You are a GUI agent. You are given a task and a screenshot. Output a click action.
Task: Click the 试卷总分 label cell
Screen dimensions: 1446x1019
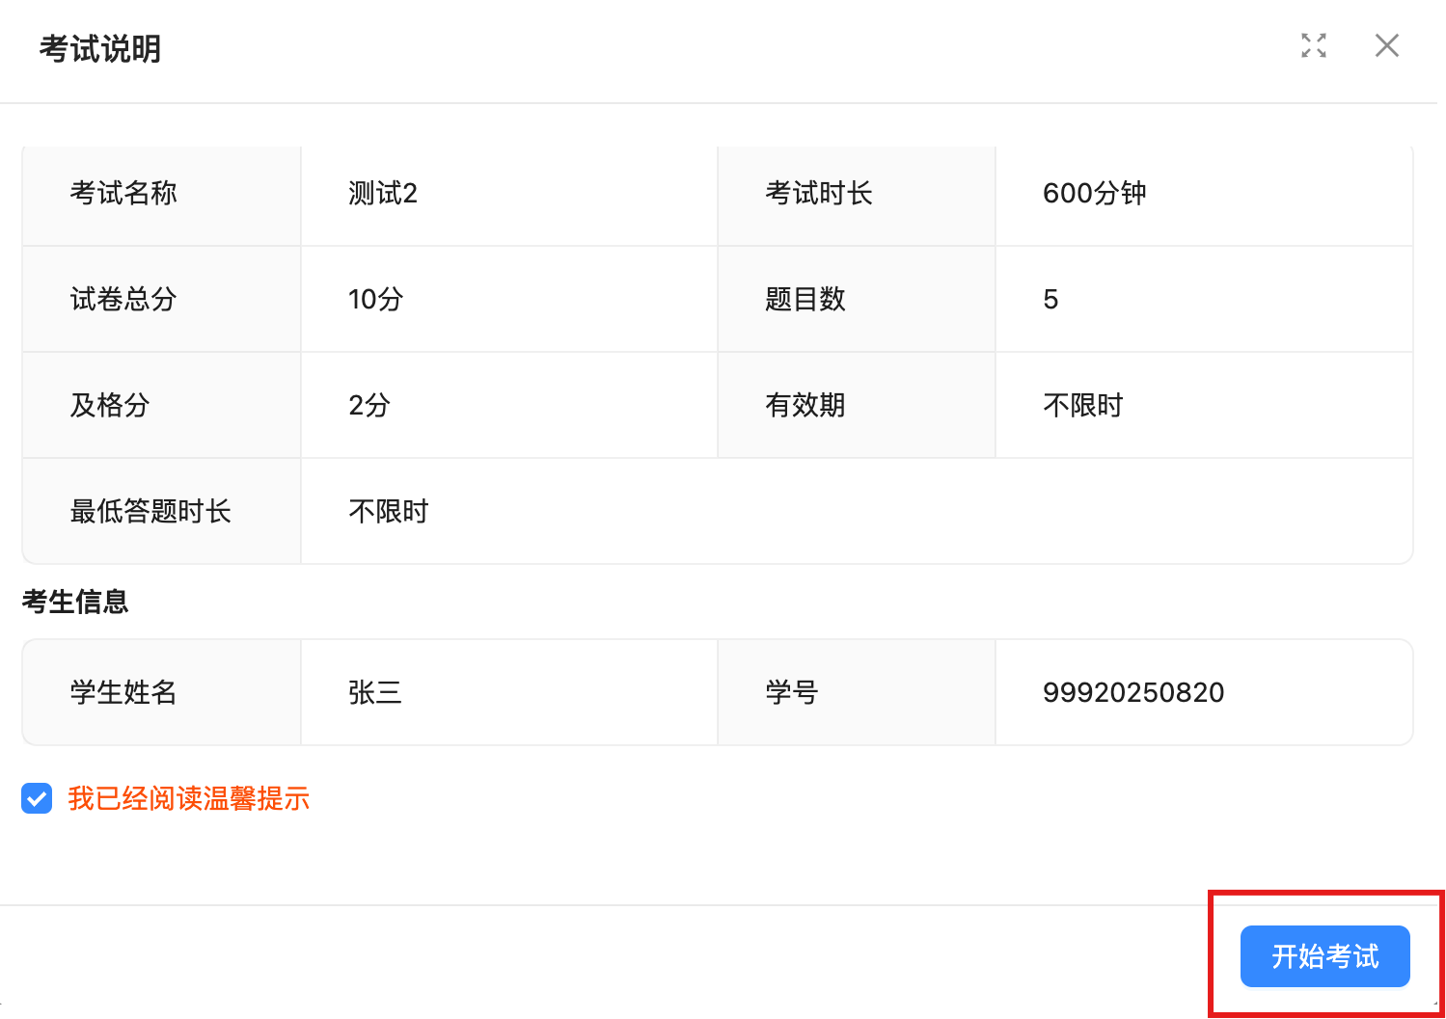(123, 300)
